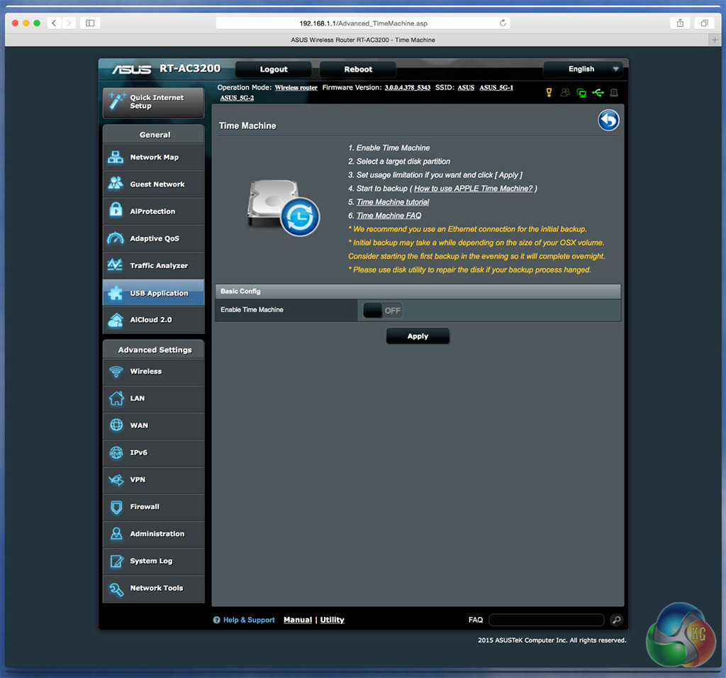Click the Wireless router operation mode link
726x678 pixels.
pyautogui.click(x=296, y=87)
